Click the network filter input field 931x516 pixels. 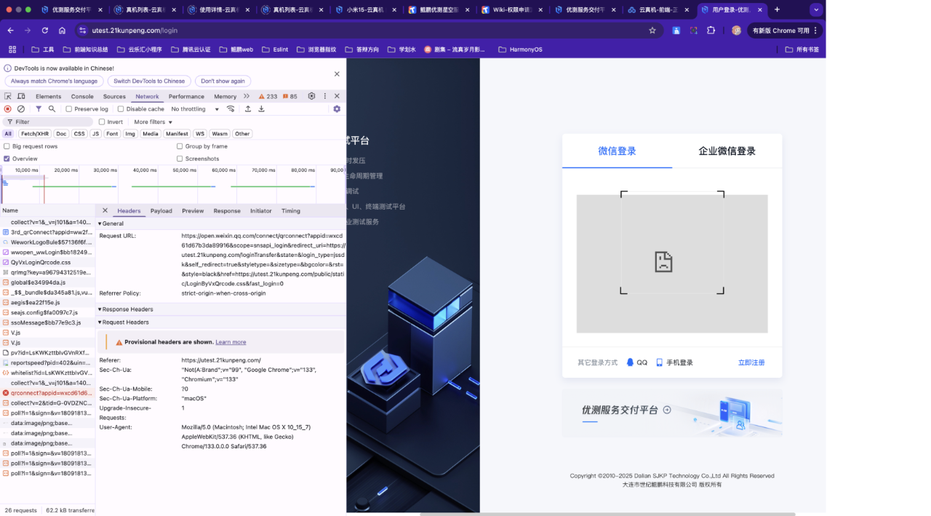point(48,122)
